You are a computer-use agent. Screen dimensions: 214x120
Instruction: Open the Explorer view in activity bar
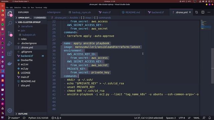click(10, 14)
